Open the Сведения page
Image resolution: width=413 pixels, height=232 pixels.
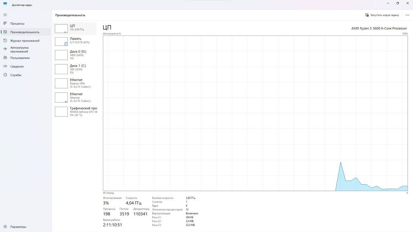pyautogui.click(x=25, y=66)
